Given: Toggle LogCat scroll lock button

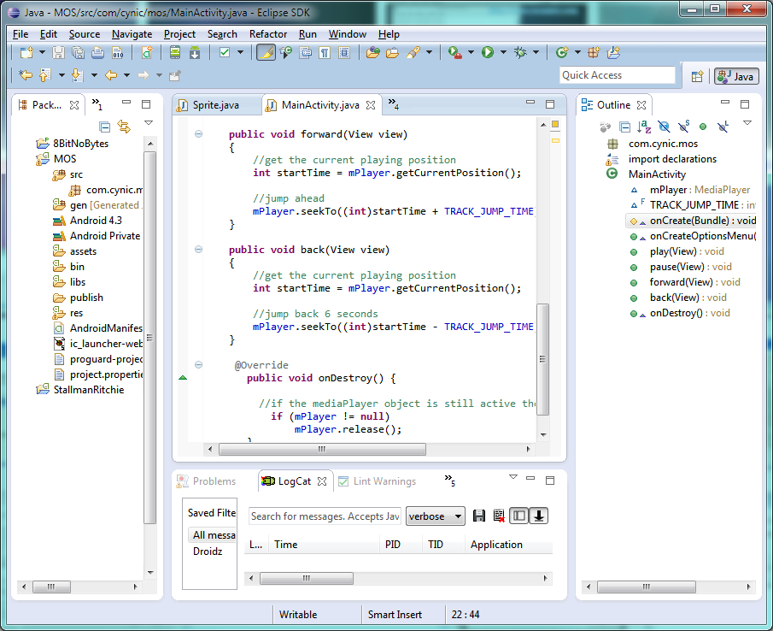Looking at the screenshot, I should coord(539,516).
